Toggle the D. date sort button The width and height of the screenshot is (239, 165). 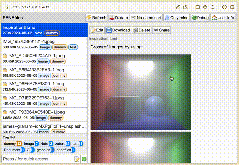pos(119,18)
